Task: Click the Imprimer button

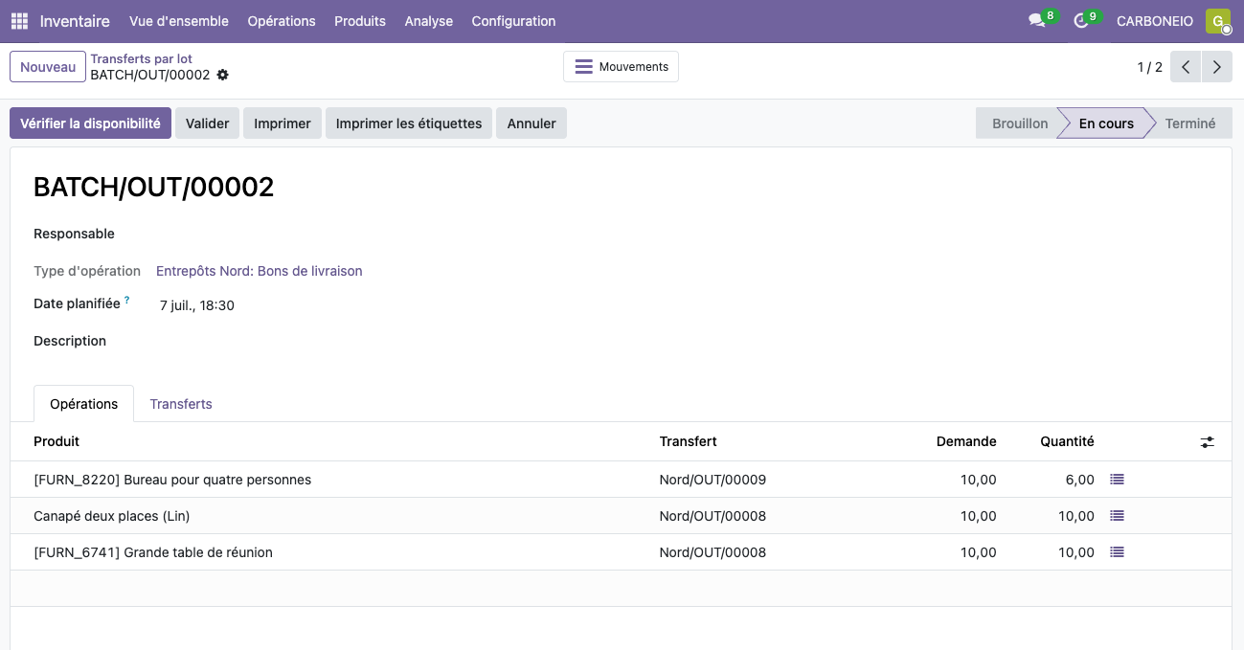Action: pos(283,123)
